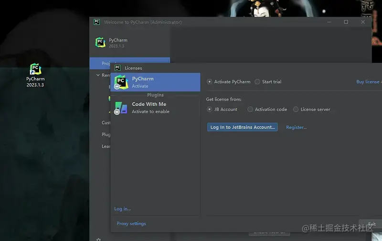Select the PyCharm product icon in Licenses list
Screen dimensions: 382x241
point(121,82)
